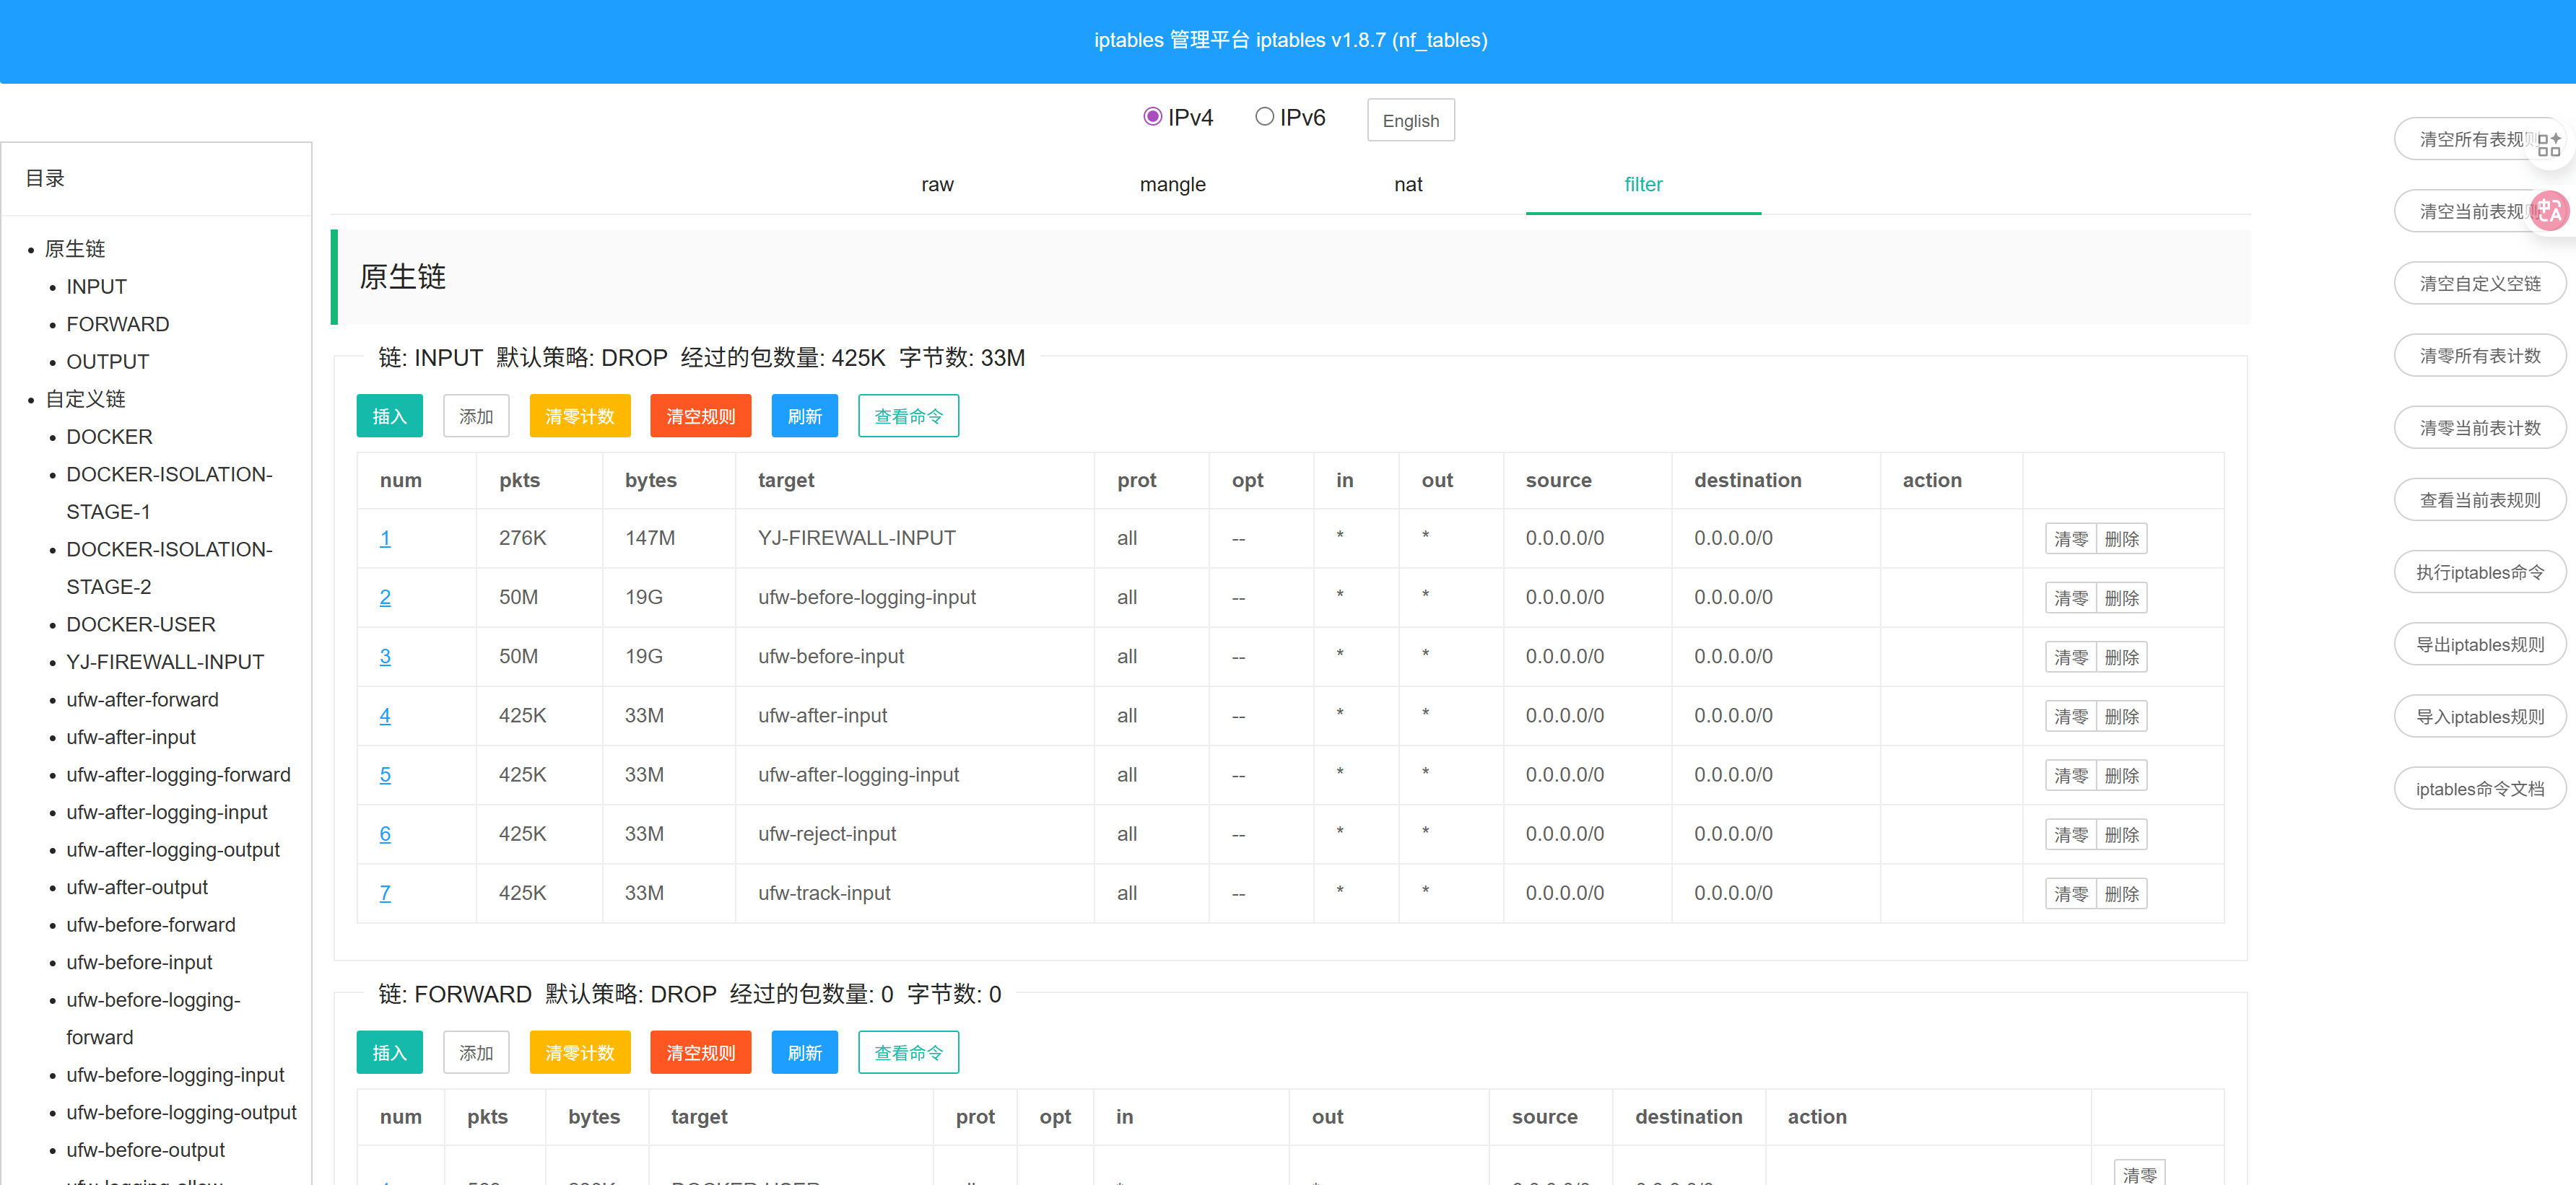Click the pink translate floating icon
The height and width of the screenshot is (1185, 2576).
(x=2550, y=211)
